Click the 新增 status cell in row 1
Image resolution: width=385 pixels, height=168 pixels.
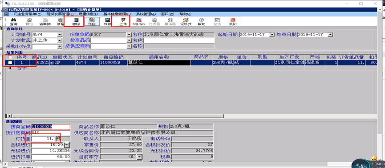pyautogui.click(x=62, y=63)
